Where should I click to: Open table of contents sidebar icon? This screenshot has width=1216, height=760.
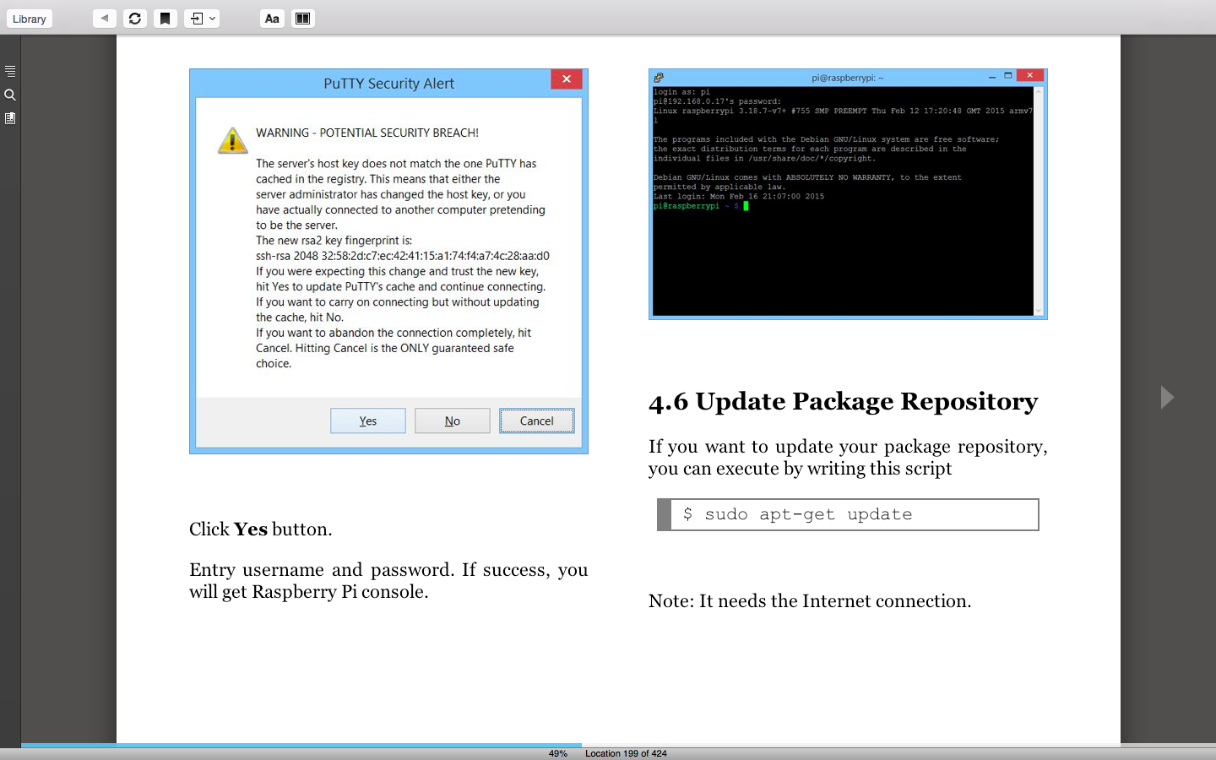(10, 71)
